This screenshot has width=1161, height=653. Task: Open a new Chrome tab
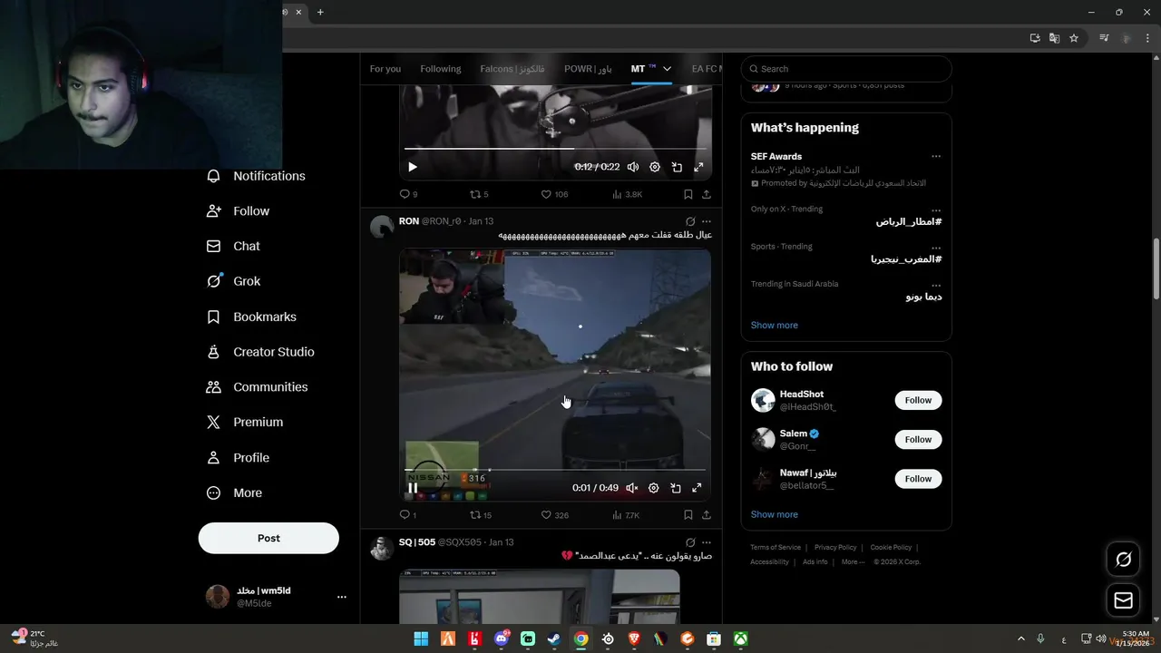[320, 12]
